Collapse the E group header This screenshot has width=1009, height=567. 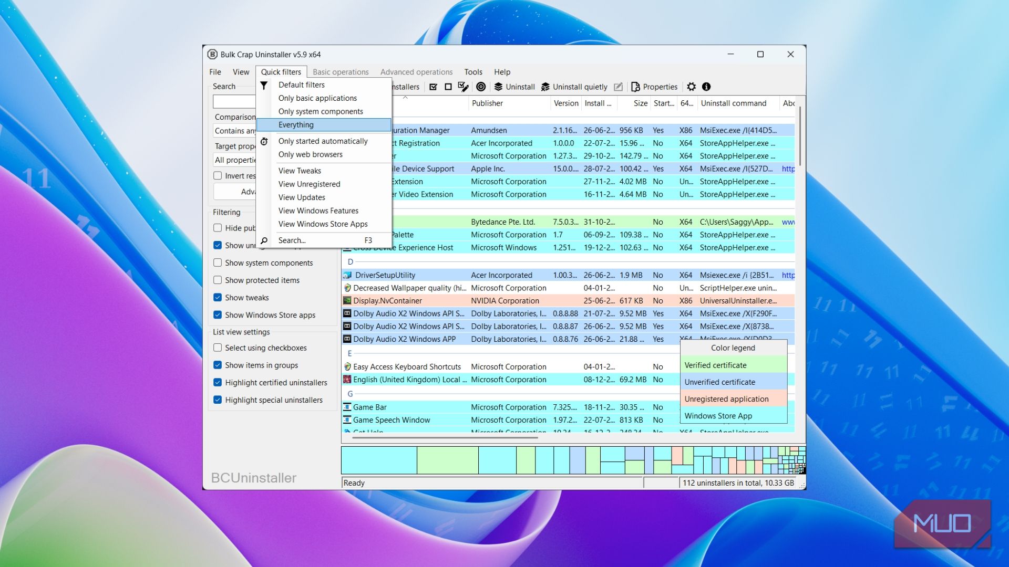[350, 354]
